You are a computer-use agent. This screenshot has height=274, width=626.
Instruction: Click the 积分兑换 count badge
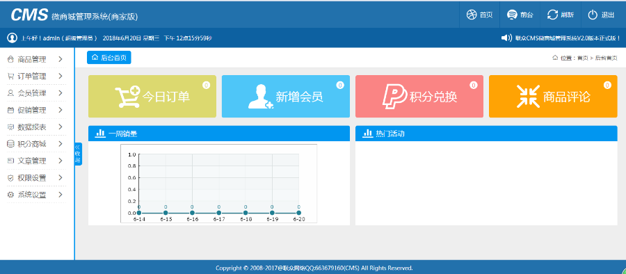tap(474, 85)
